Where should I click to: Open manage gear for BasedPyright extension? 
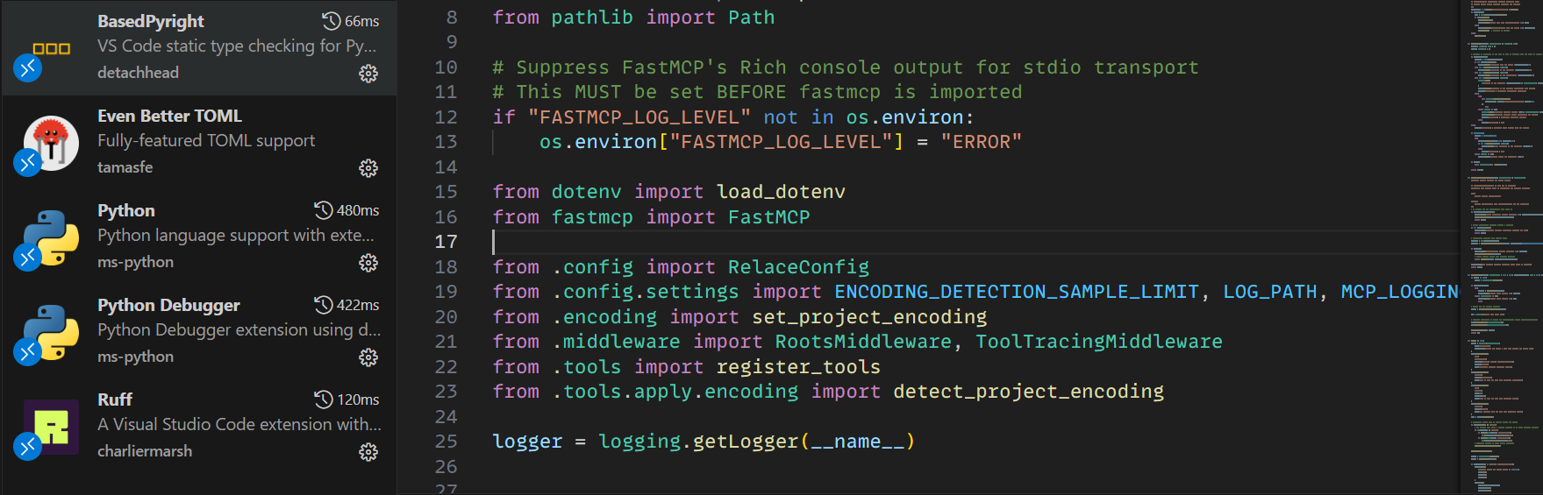[x=368, y=74]
